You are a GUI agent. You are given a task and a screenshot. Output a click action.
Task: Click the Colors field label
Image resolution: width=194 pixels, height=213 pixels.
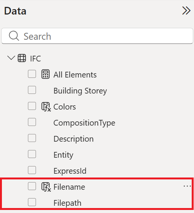coord(65,107)
